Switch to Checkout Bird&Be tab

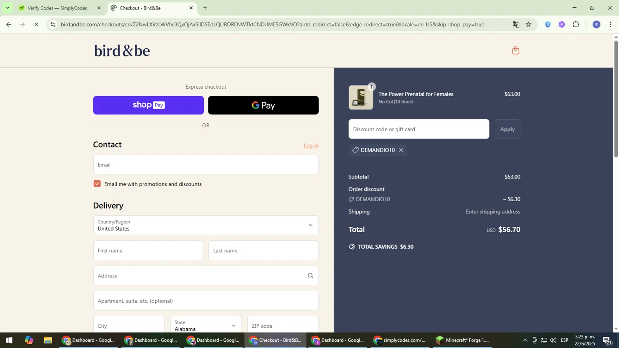(x=151, y=8)
